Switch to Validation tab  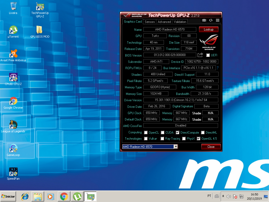[x=180, y=22]
